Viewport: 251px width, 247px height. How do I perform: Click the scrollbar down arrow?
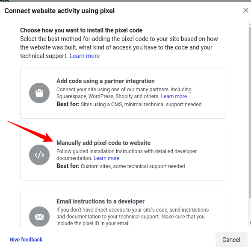point(250,223)
